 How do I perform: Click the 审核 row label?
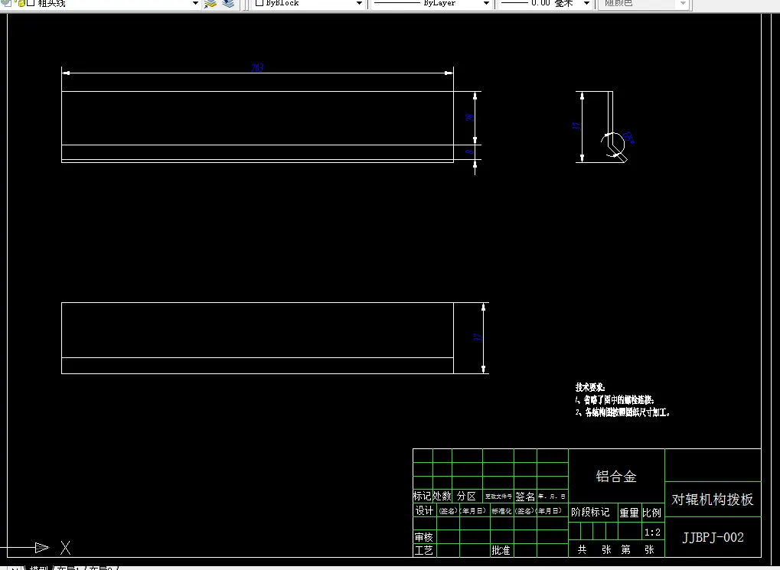click(x=424, y=537)
